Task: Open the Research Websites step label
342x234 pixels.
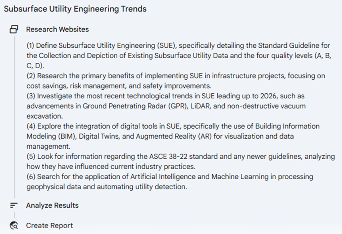Action: tap(57, 29)
